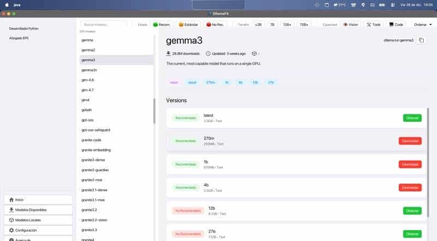Click the wrench icon on the Tools filter

click(369, 25)
